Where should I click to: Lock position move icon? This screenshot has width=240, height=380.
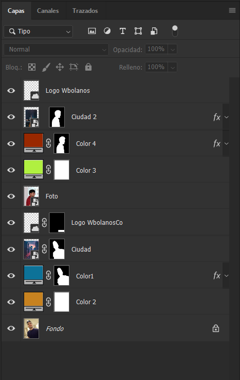tap(60, 67)
